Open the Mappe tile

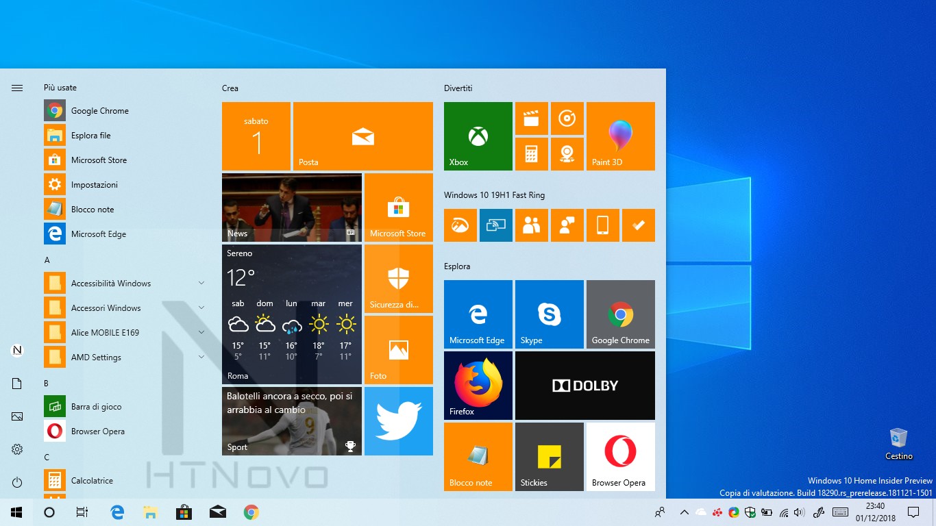pos(567,153)
